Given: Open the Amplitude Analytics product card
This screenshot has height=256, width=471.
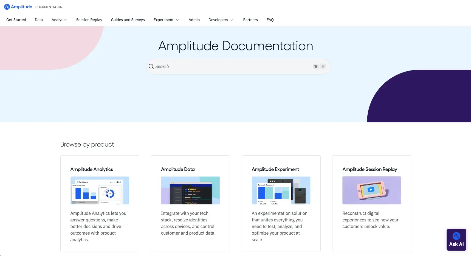Looking at the screenshot, I should [x=100, y=204].
